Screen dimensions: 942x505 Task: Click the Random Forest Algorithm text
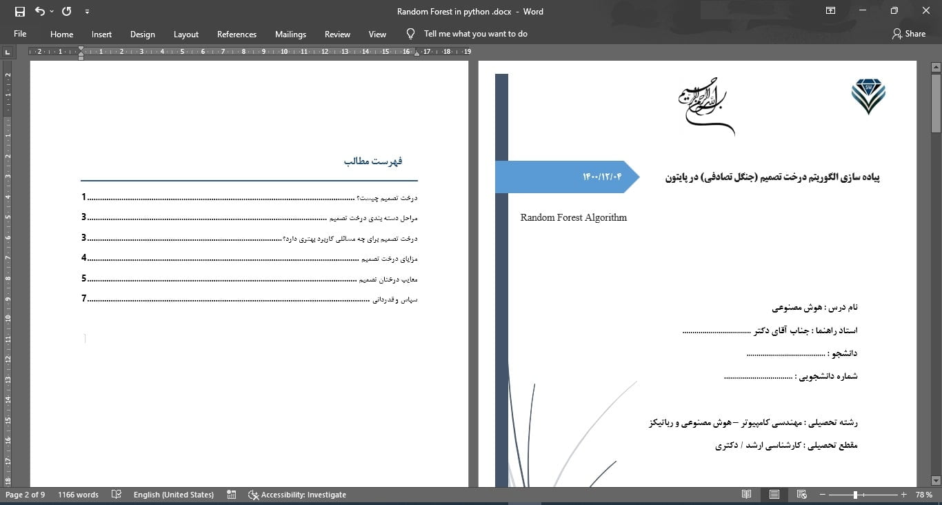574,217
